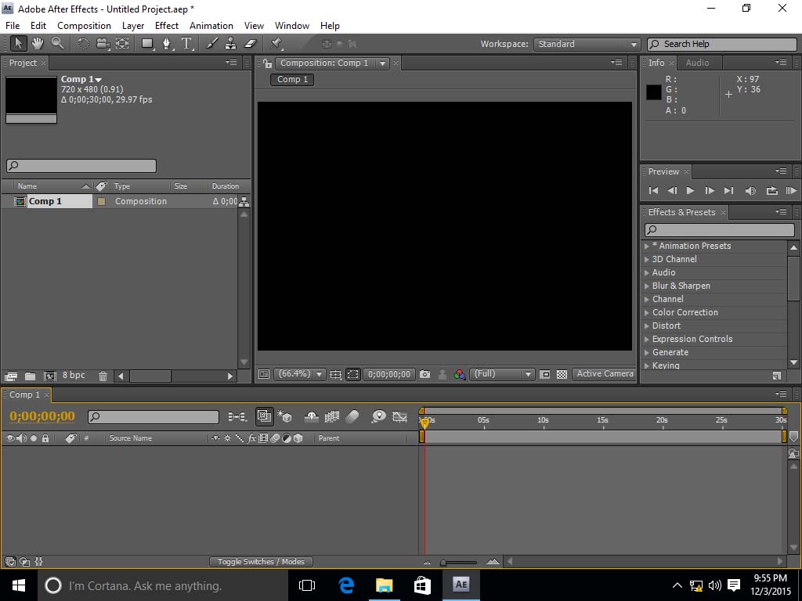Expand the Color Correction category
Screen dimensions: 802x601
coord(646,312)
